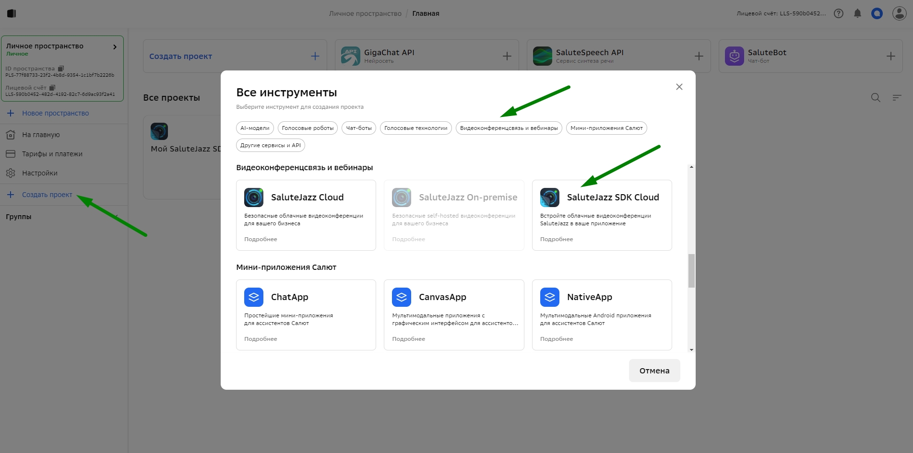Click the Мой SaluteJazz SDK project icon
This screenshot has width=913, height=453.
159,131
